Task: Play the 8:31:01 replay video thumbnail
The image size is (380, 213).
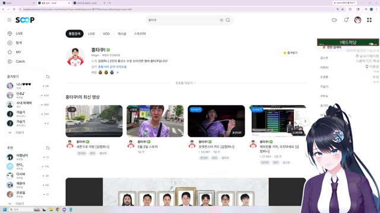Action: pyautogui.click(x=216, y=121)
